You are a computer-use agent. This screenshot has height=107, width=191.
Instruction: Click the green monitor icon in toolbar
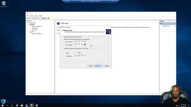pyautogui.click(x=48, y=18)
